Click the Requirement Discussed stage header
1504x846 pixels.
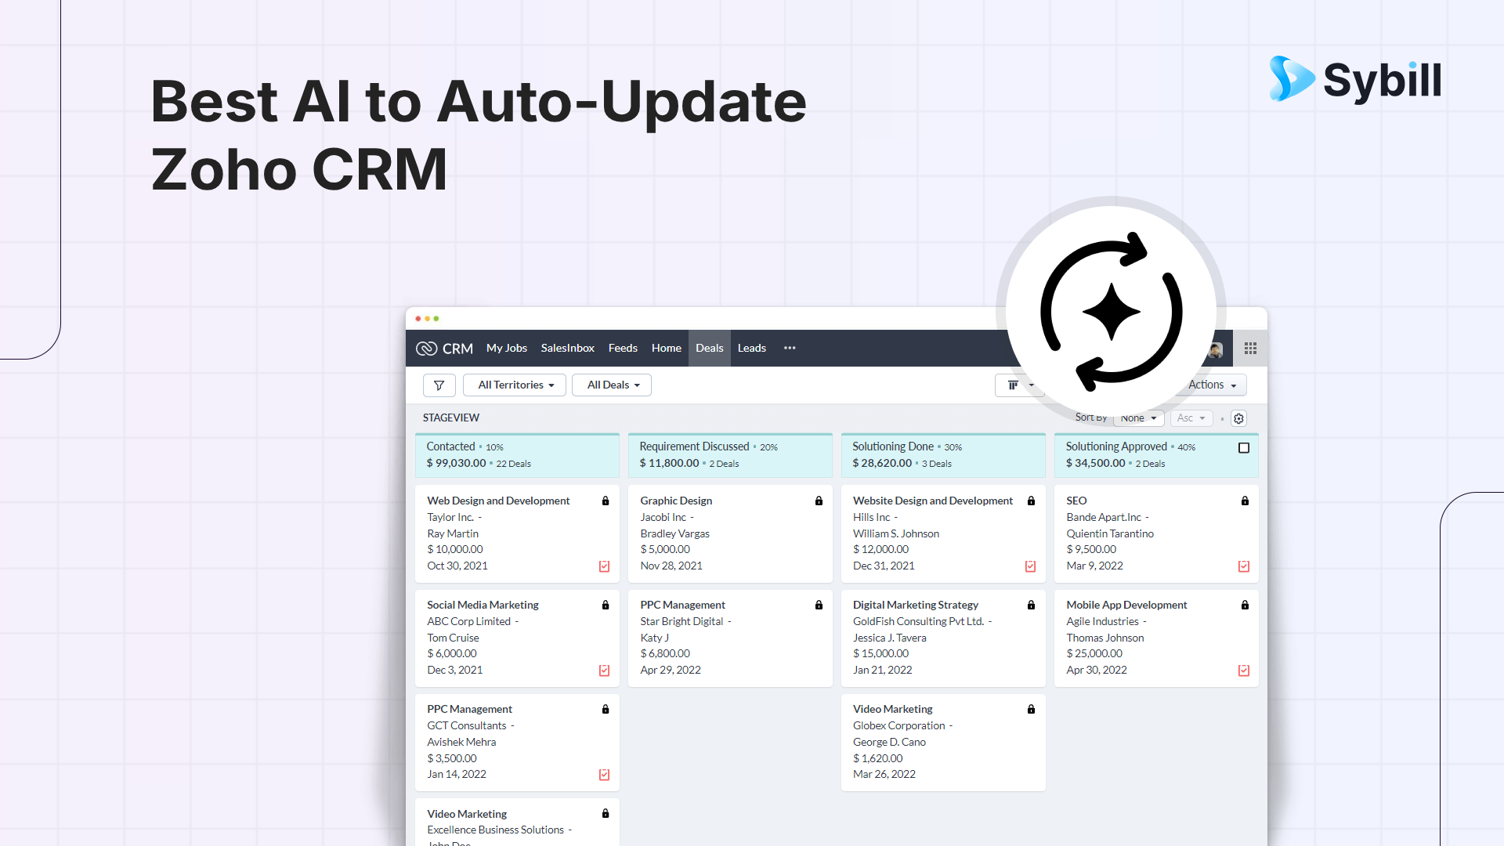coord(730,455)
